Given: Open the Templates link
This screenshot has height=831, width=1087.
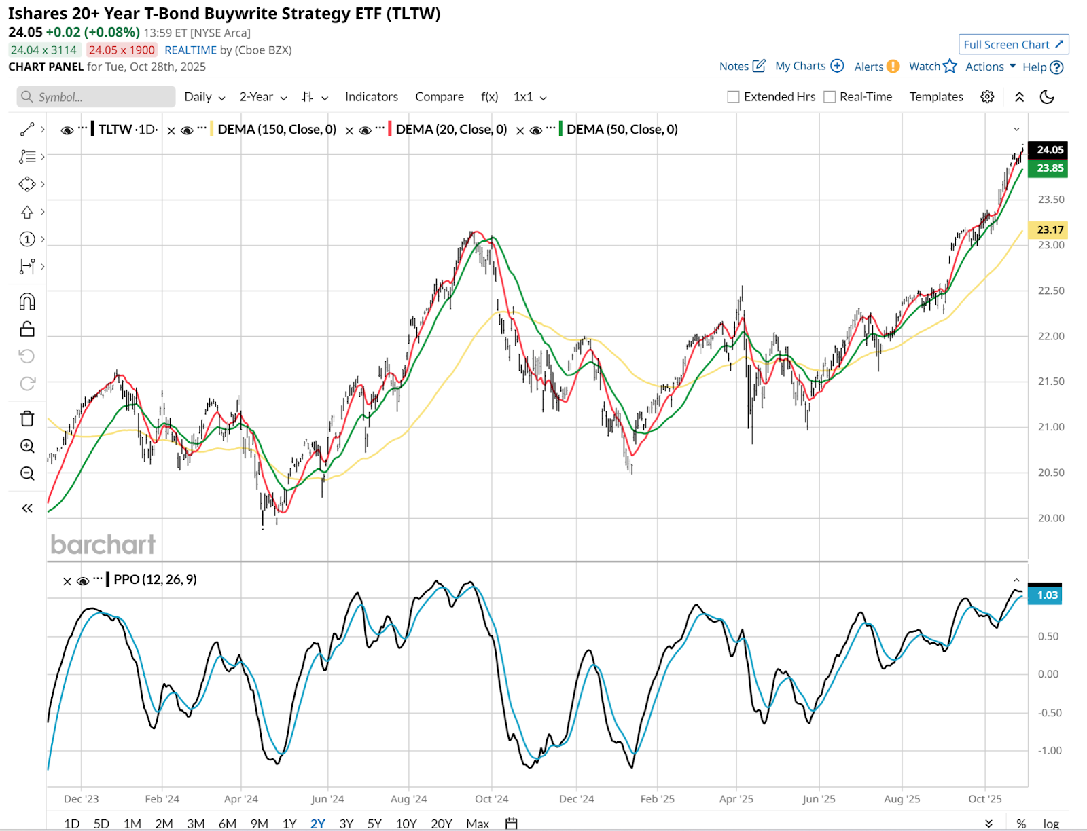Looking at the screenshot, I should (935, 96).
